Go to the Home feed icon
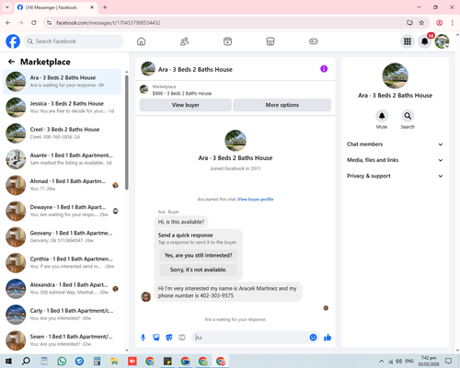Screen dimensions: 460x368 141,41
